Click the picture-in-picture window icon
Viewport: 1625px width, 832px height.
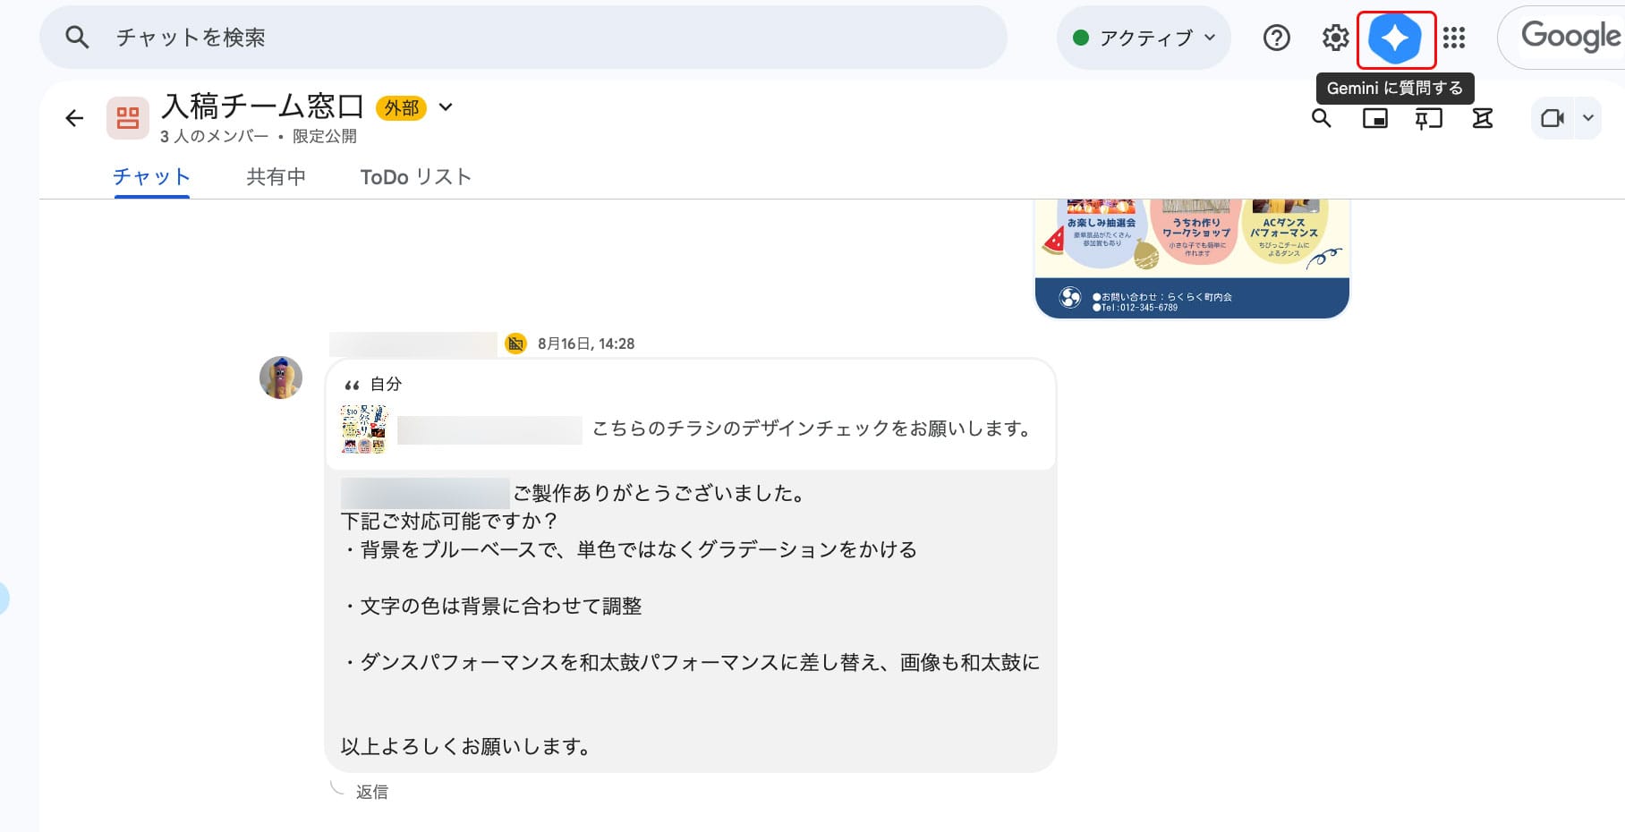pyautogui.click(x=1374, y=118)
